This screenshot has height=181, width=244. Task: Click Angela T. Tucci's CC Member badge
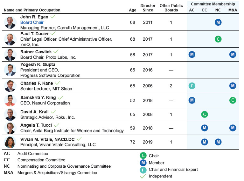pyautogui.click(x=205, y=128)
